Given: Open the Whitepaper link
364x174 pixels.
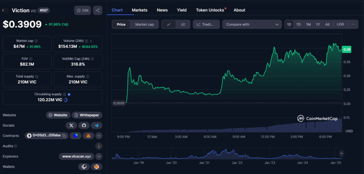Looking at the screenshot, I should pos(87,115).
